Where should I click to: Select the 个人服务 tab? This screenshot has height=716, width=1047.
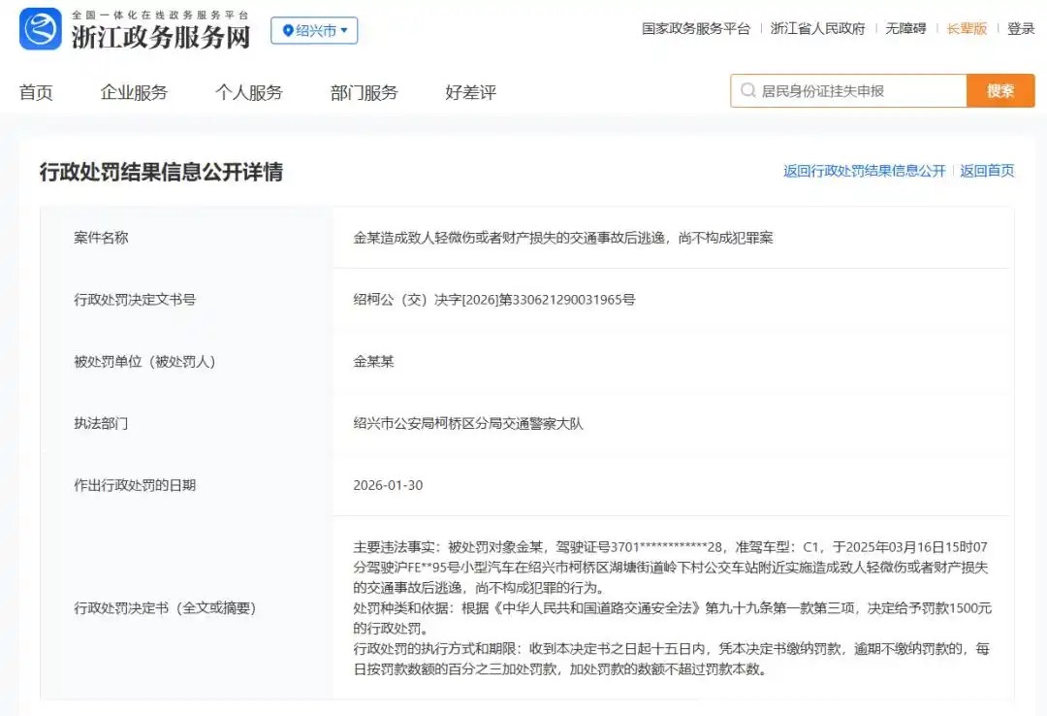click(249, 92)
